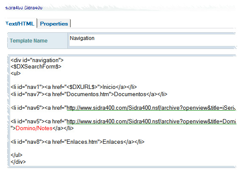This screenshot has height=185, width=242.
Task: Click the closing </ul> tag line
Action: [17, 155]
